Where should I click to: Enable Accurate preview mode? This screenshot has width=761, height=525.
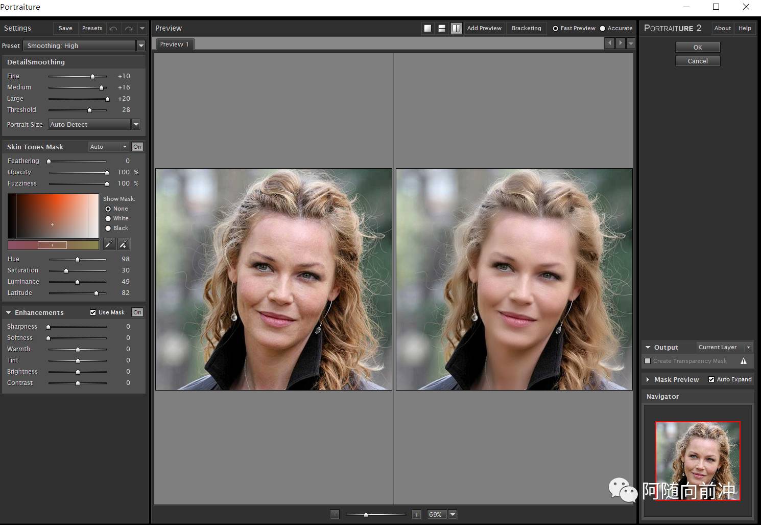(603, 29)
